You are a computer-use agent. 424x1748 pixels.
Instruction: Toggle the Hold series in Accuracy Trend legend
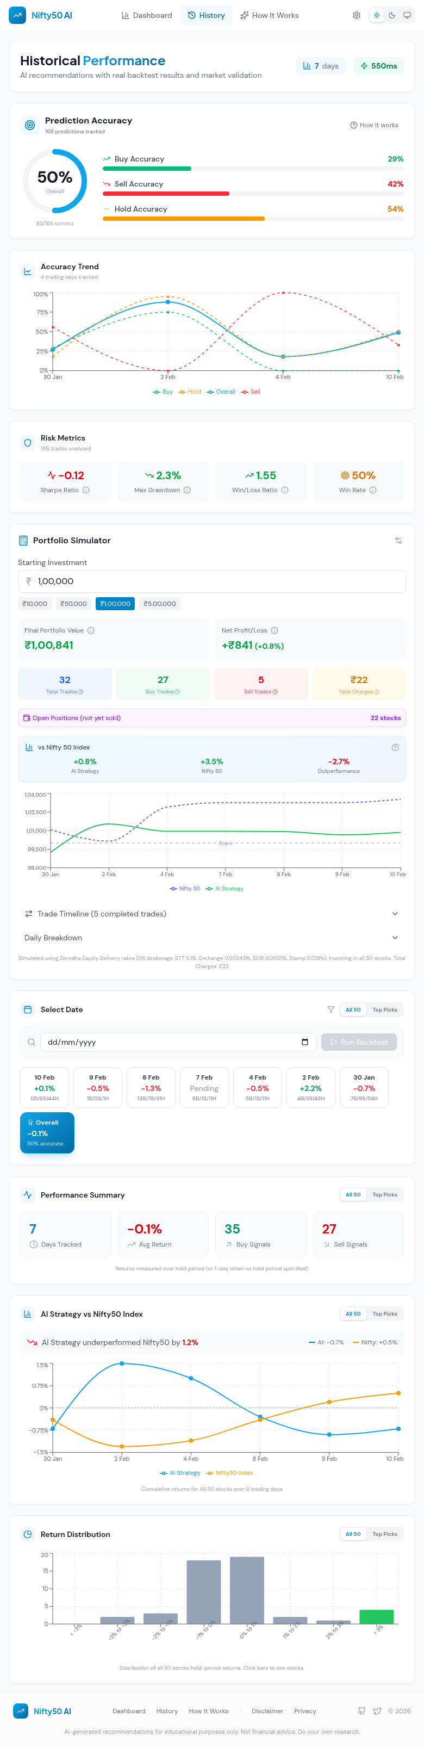pos(190,392)
